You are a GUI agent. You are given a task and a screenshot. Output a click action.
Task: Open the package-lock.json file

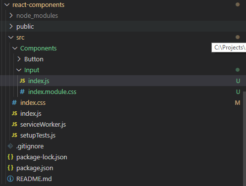point(42,157)
